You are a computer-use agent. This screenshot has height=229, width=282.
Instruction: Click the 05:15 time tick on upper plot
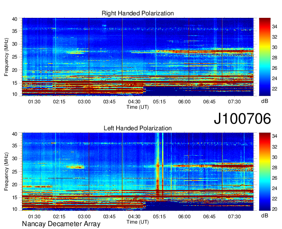coord(159,102)
